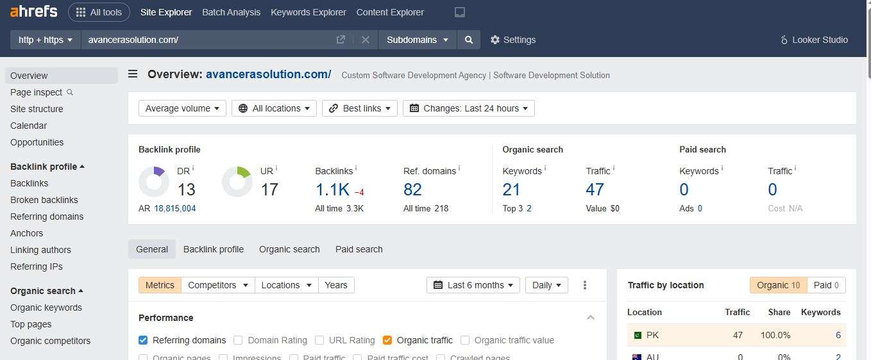871x360 pixels.
Task: Click the AR value 18,815,004
Action: coord(175,208)
